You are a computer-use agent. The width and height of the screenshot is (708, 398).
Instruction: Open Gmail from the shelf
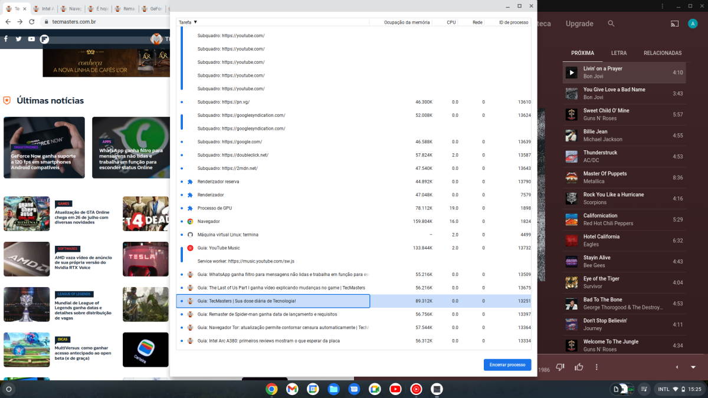(x=292, y=389)
